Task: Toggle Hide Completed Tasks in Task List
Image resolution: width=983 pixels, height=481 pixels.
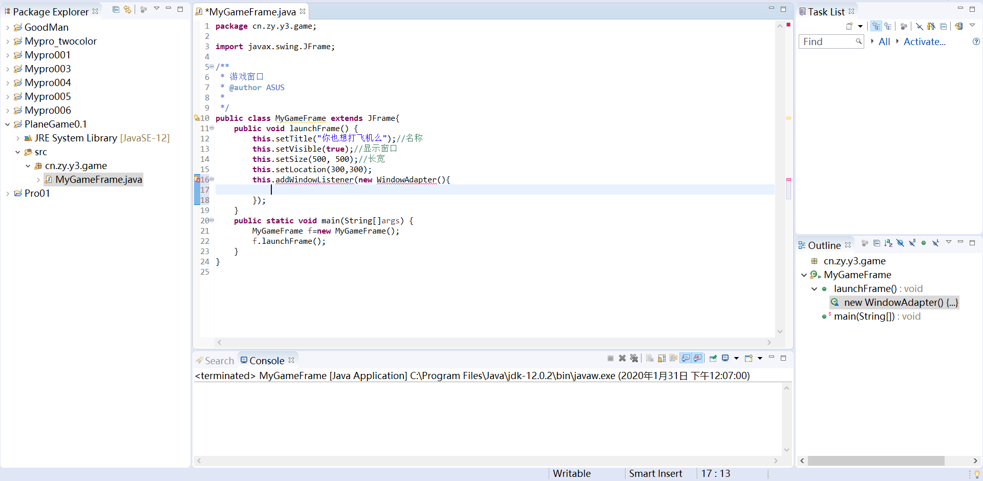Action: coord(920,27)
